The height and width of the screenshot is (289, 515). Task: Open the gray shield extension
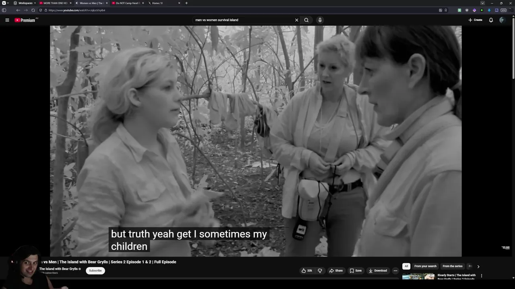[467, 10]
